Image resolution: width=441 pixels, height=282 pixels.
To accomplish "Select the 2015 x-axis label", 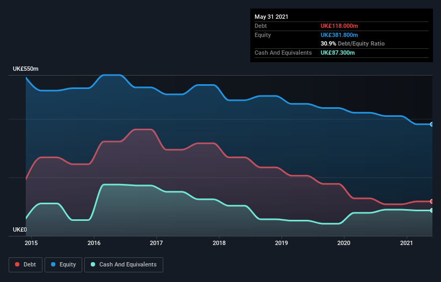I will (31, 243).
